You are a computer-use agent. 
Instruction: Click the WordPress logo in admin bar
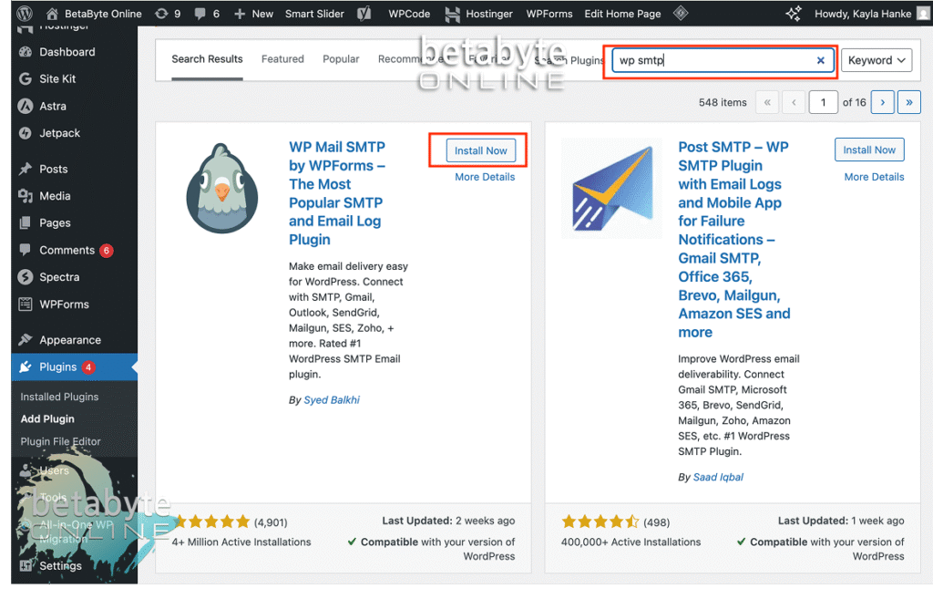click(x=25, y=13)
